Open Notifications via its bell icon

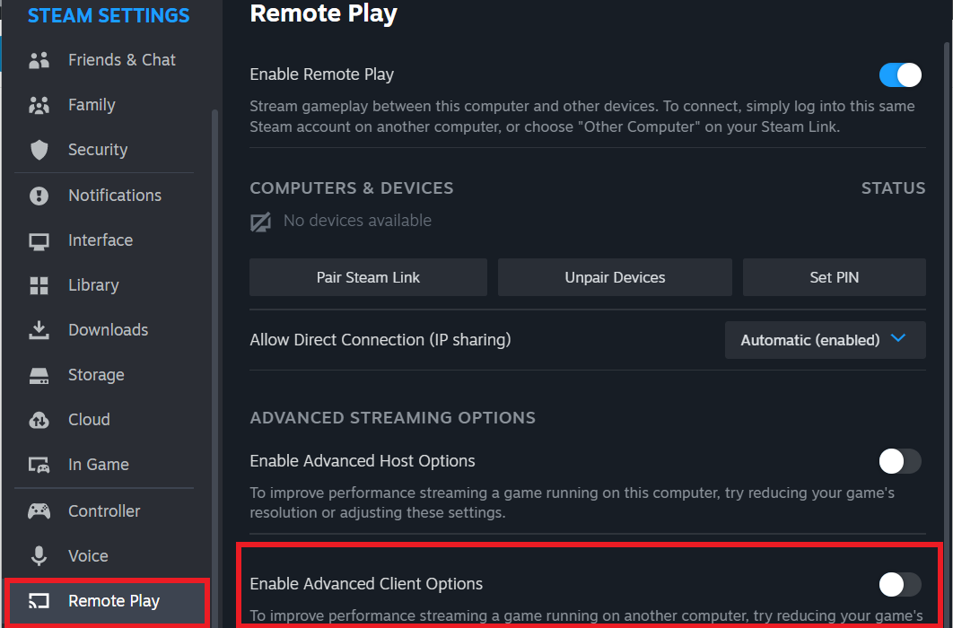[39, 195]
